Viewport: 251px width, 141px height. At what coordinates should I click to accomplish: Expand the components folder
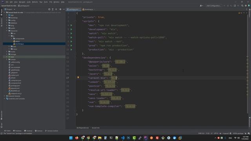coord(11,39)
